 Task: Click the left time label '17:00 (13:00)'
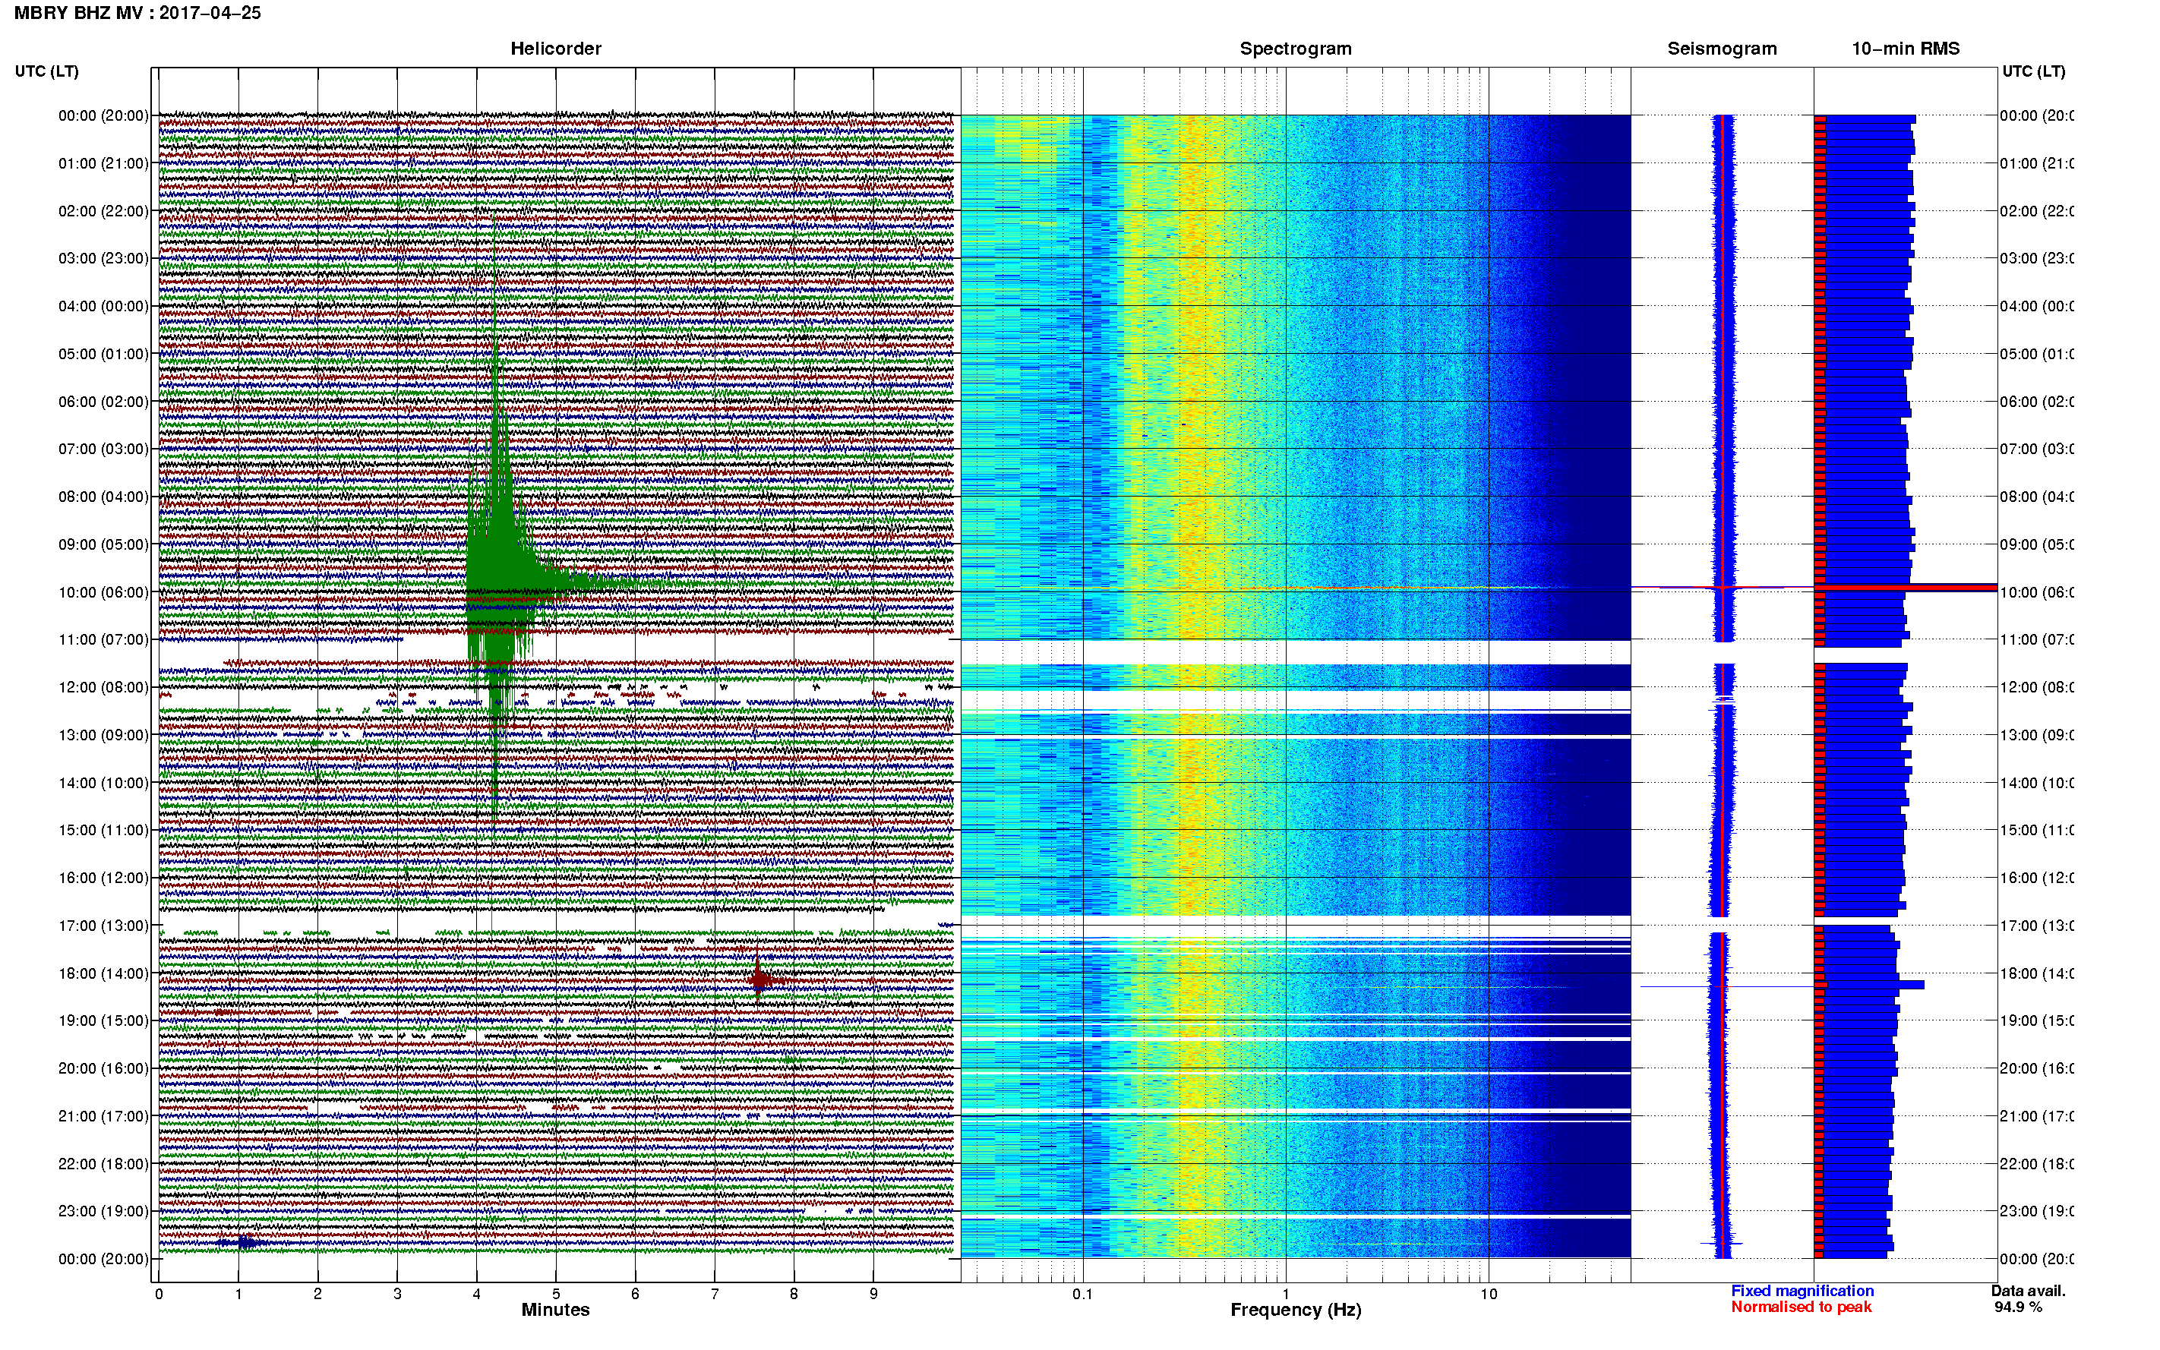(103, 925)
